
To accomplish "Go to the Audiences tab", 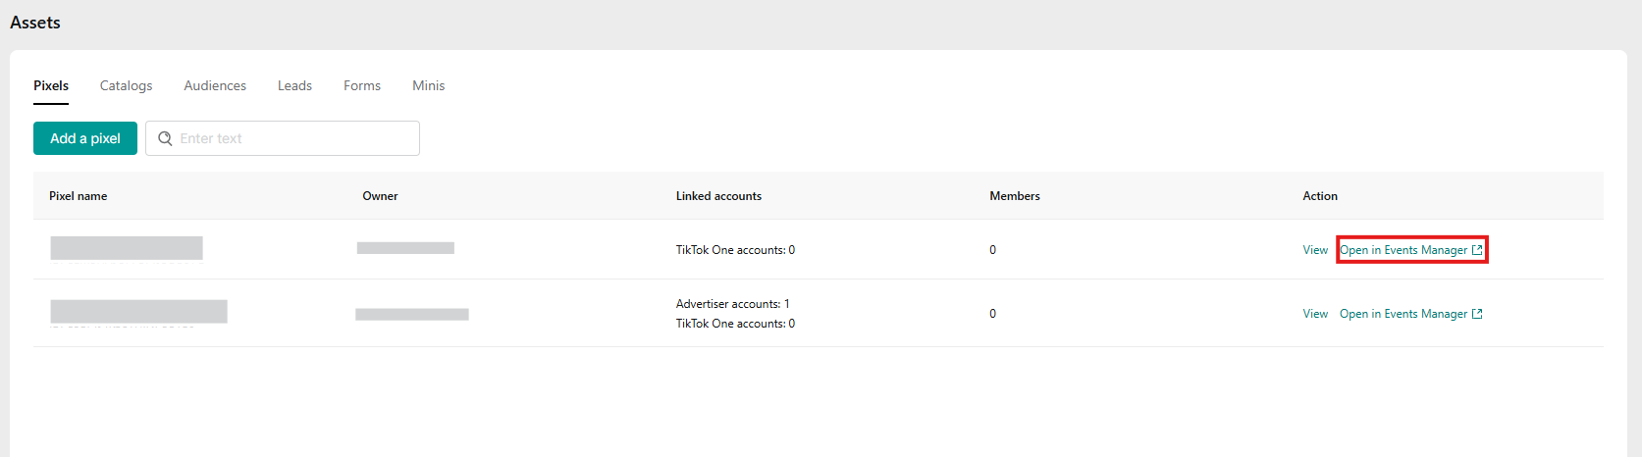I will coord(215,86).
